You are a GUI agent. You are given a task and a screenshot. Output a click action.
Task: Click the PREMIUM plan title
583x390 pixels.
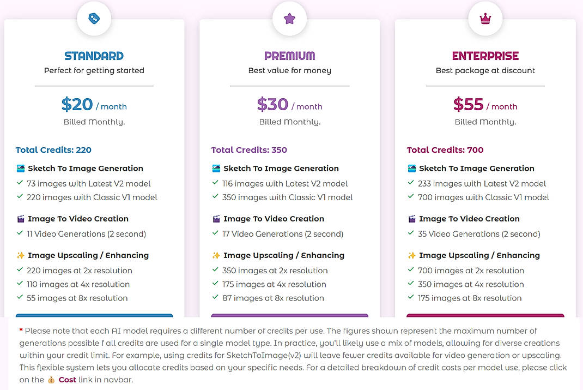click(x=289, y=55)
